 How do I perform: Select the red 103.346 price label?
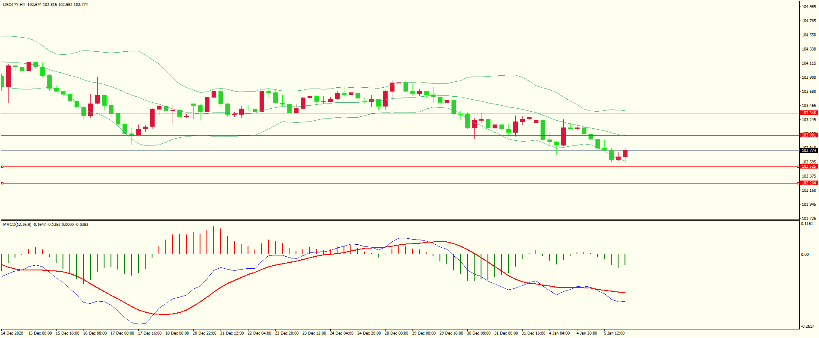[x=809, y=113]
